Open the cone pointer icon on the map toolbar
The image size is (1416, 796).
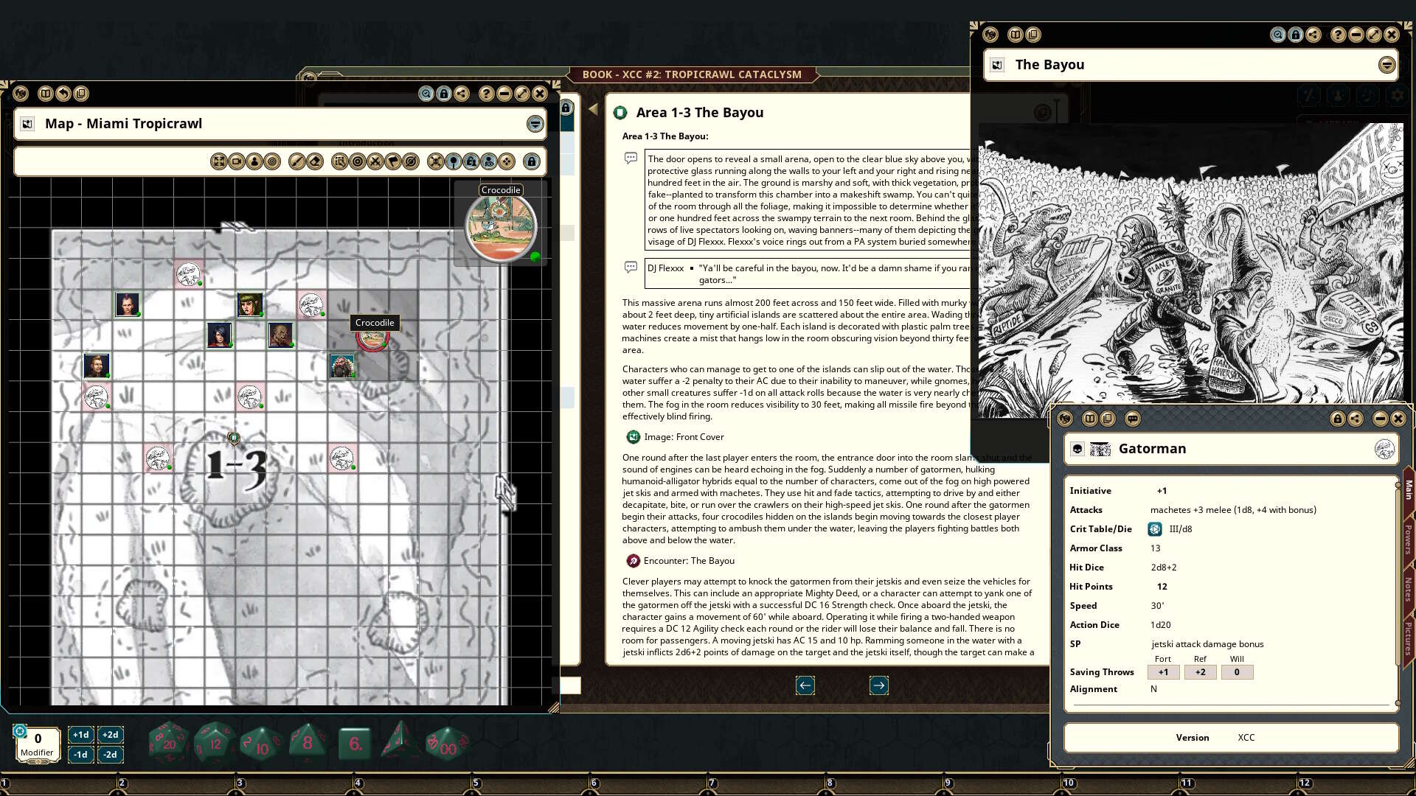(x=394, y=162)
